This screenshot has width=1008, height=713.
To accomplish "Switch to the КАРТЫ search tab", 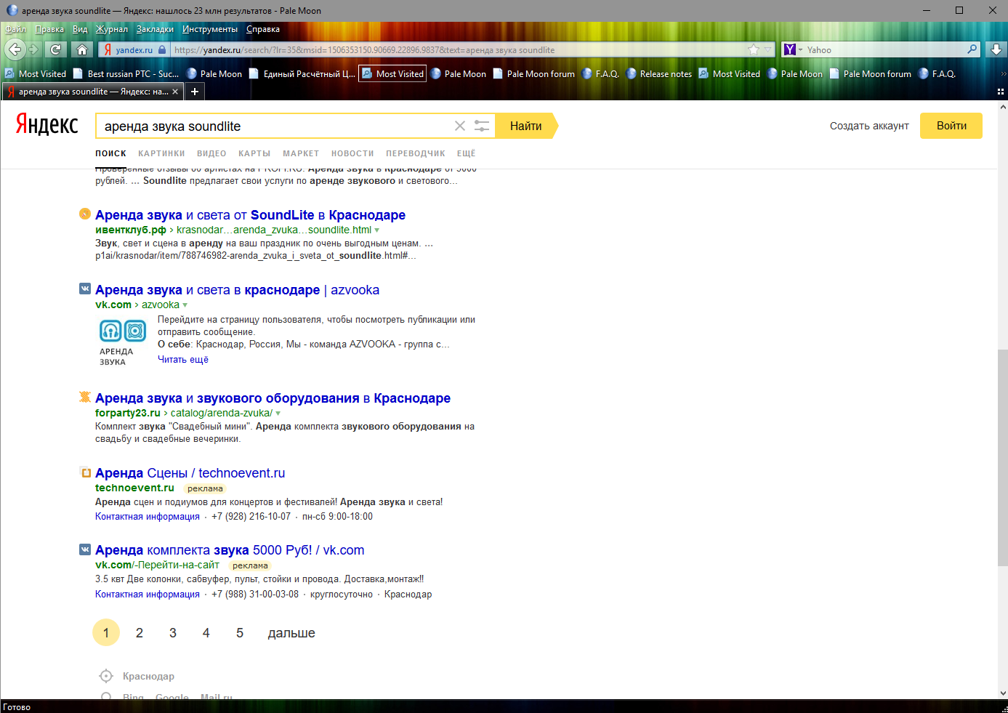I will tap(254, 153).
